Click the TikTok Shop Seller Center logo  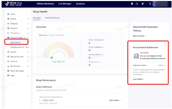coord(14,4)
